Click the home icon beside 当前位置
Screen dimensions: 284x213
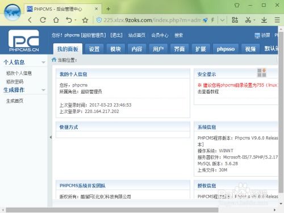click(x=54, y=60)
